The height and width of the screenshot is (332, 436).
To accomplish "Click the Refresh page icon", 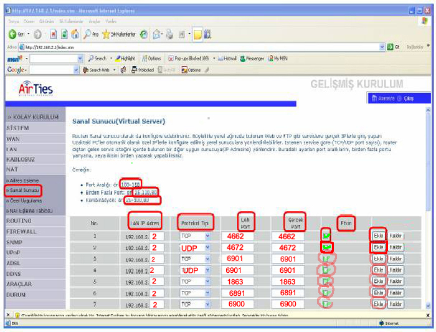I will pos(64,34).
